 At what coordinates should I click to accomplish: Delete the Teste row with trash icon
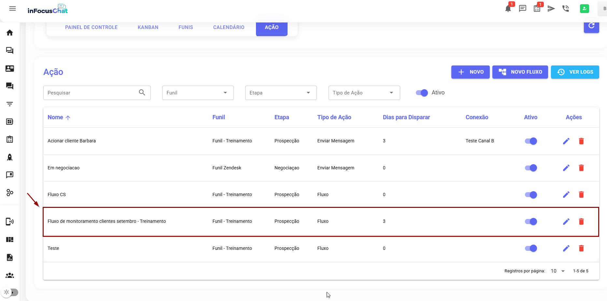pos(581,248)
